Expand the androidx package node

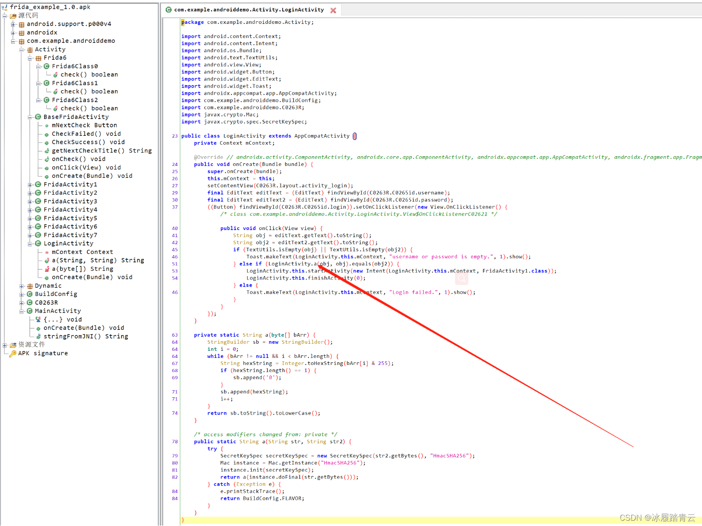click(13, 33)
